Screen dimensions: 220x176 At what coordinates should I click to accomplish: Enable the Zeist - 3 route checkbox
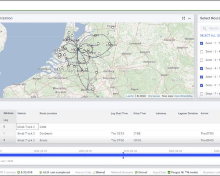point(202,60)
